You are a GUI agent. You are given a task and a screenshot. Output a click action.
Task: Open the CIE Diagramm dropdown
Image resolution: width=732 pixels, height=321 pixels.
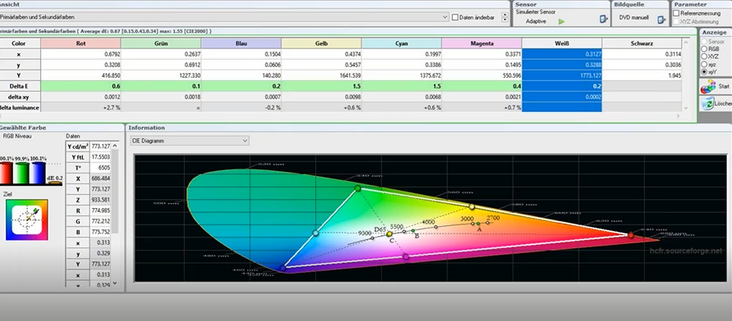[190, 140]
